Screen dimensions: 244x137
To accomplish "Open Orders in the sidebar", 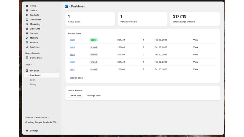I will pos(33,10).
